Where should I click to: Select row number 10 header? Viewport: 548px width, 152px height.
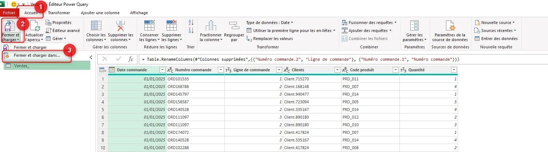(x=103, y=148)
